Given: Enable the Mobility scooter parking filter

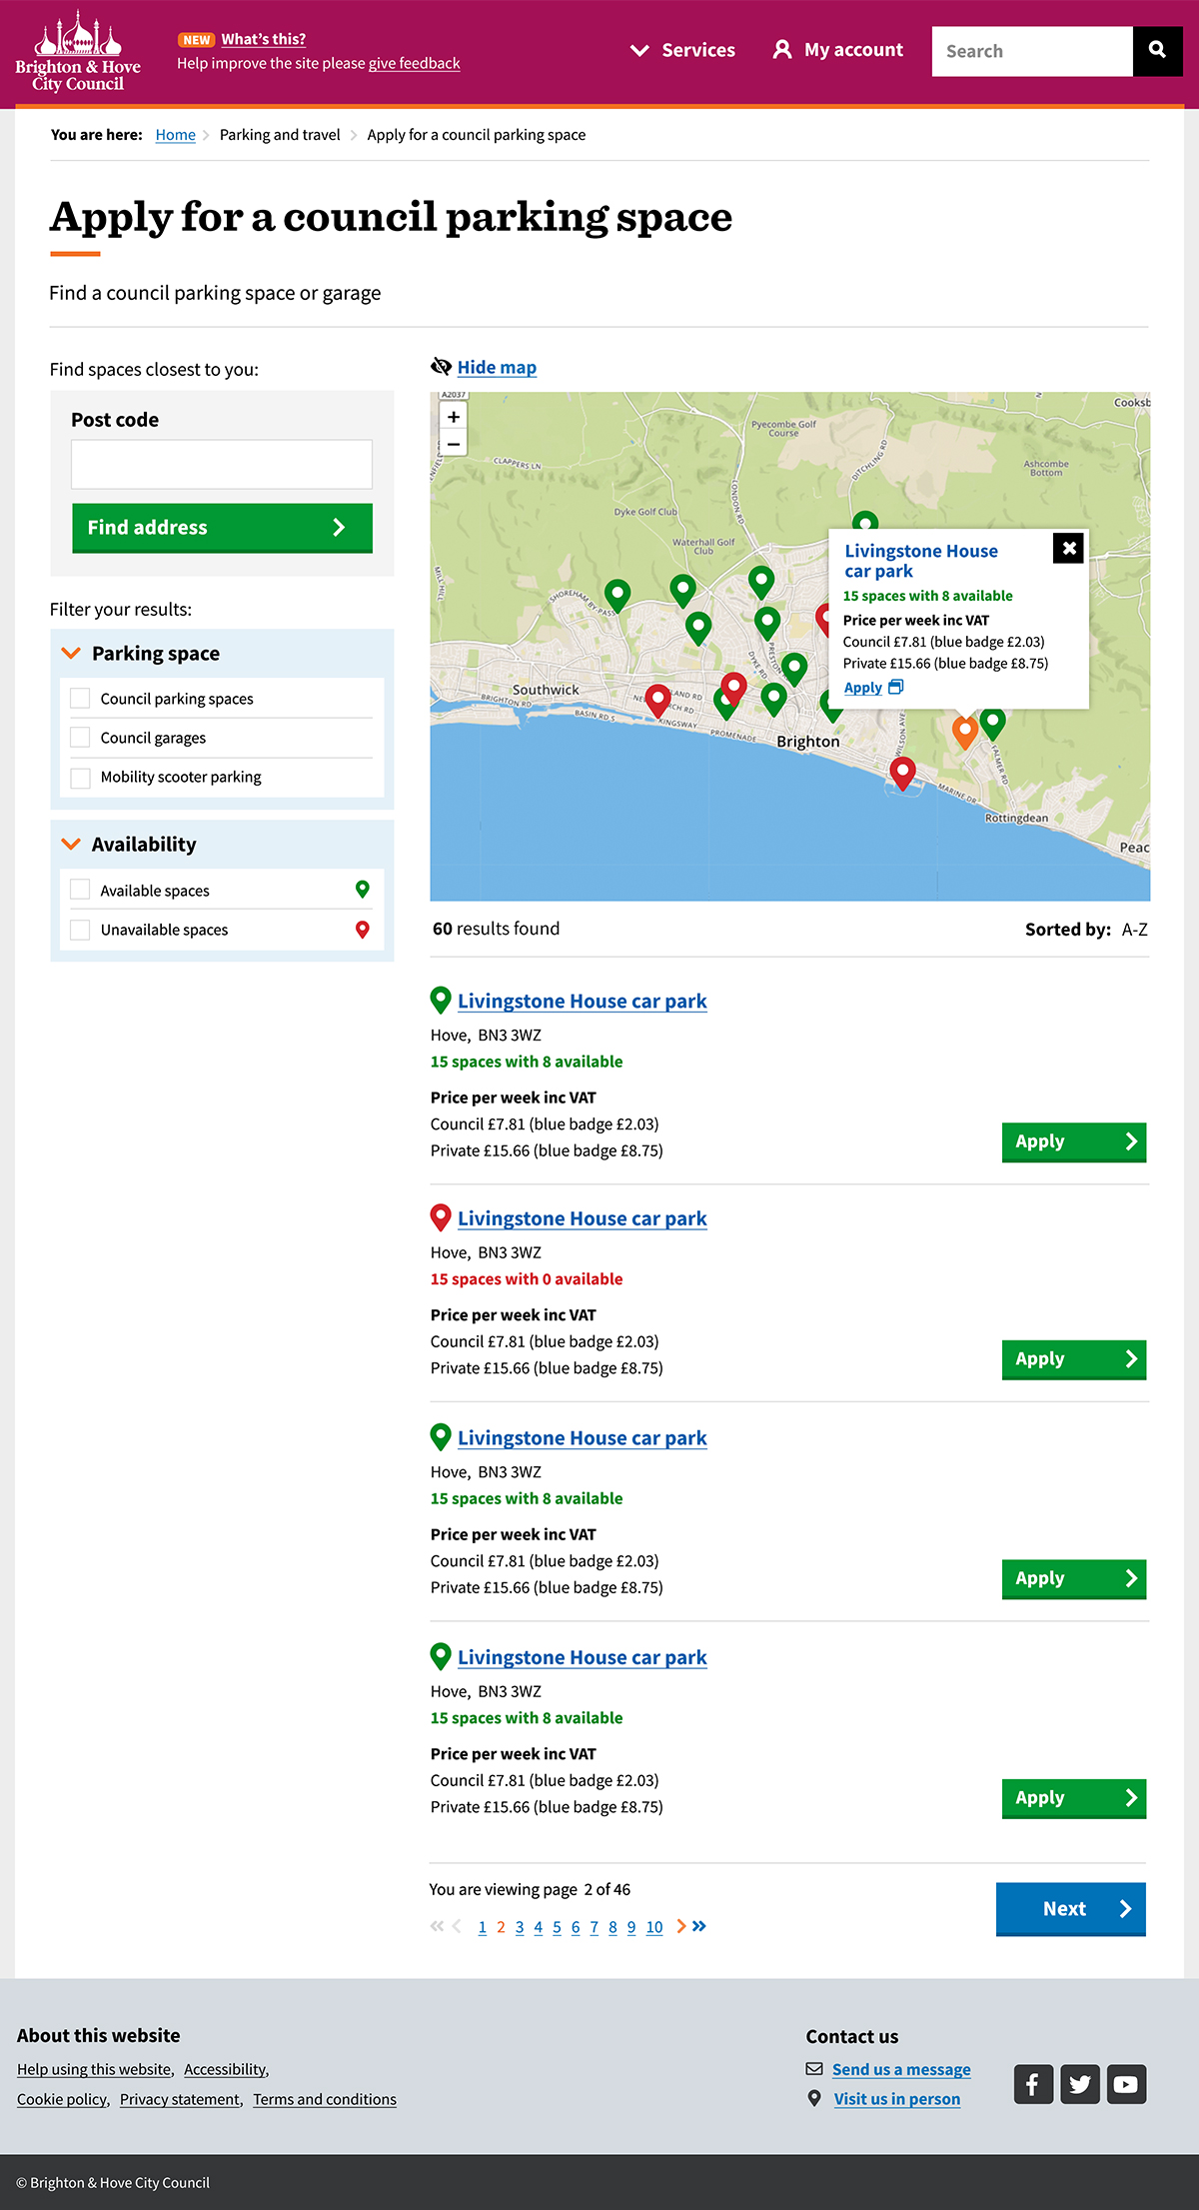Looking at the screenshot, I should pyautogui.click(x=81, y=777).
